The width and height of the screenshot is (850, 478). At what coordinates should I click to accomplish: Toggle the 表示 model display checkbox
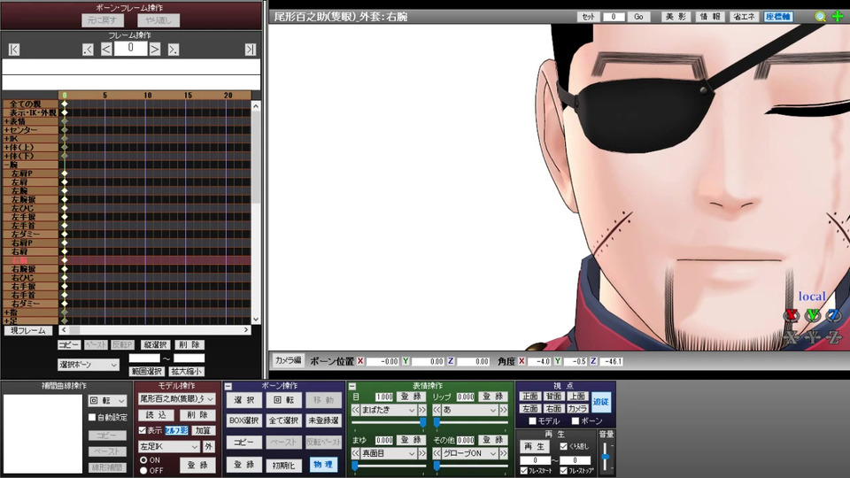click(x=143, y=430)
